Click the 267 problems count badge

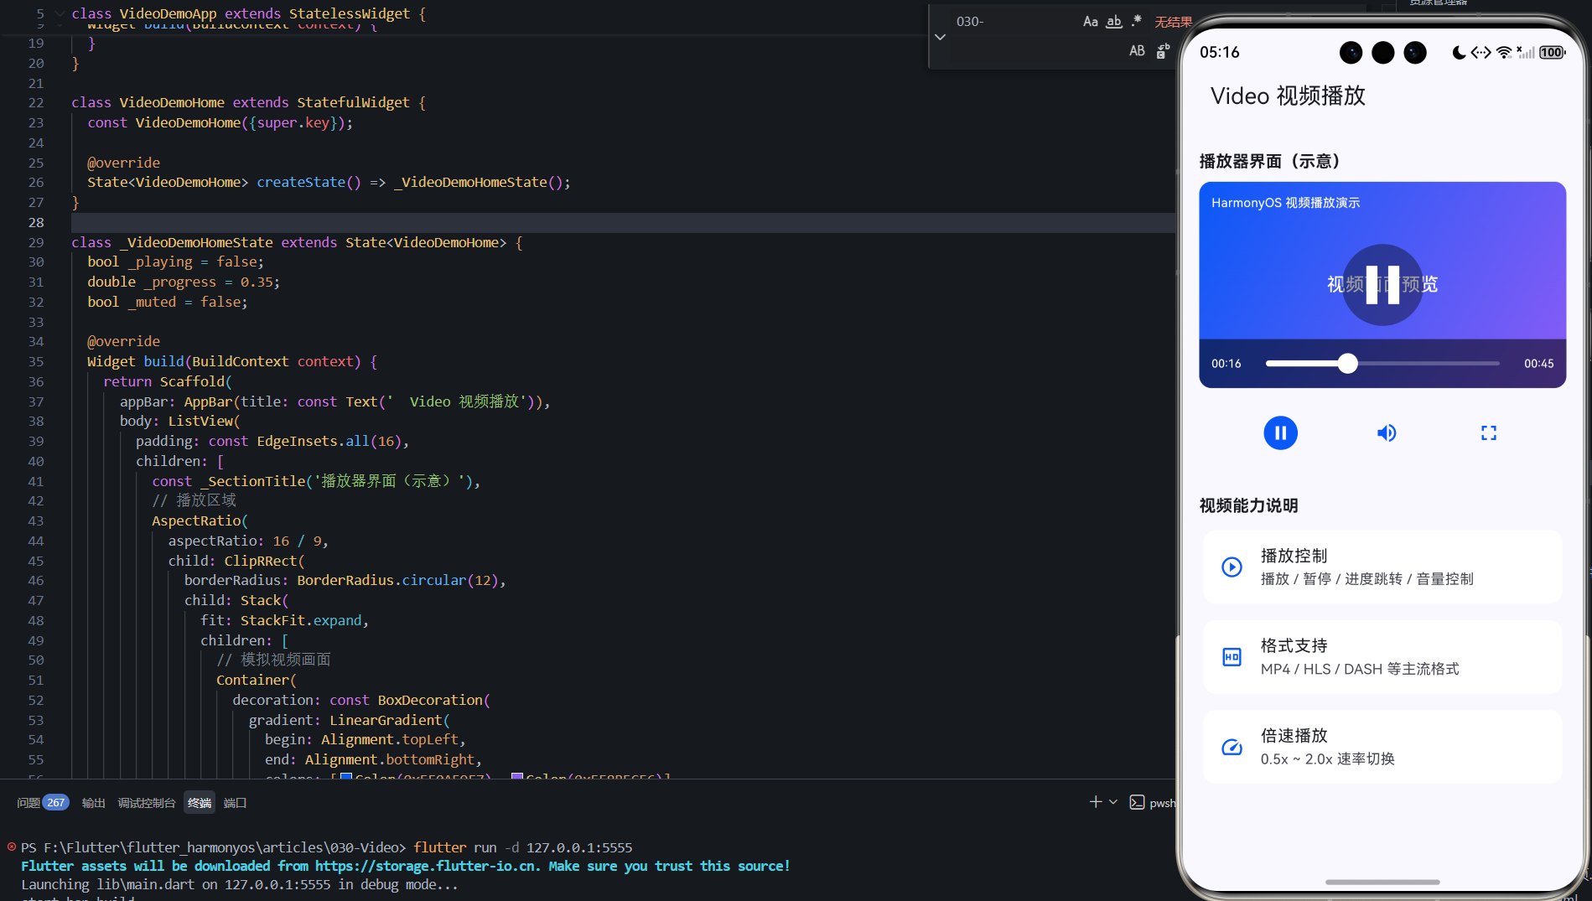click(56, 803)
